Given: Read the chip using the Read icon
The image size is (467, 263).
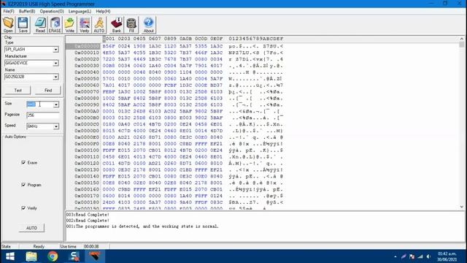Looking at the screenshot, I should click(x=40, y=25).
